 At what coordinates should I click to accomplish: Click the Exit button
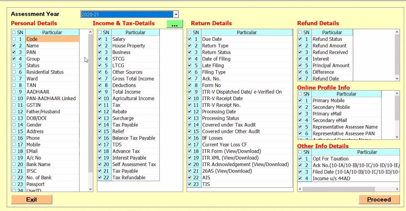point(32,200)
